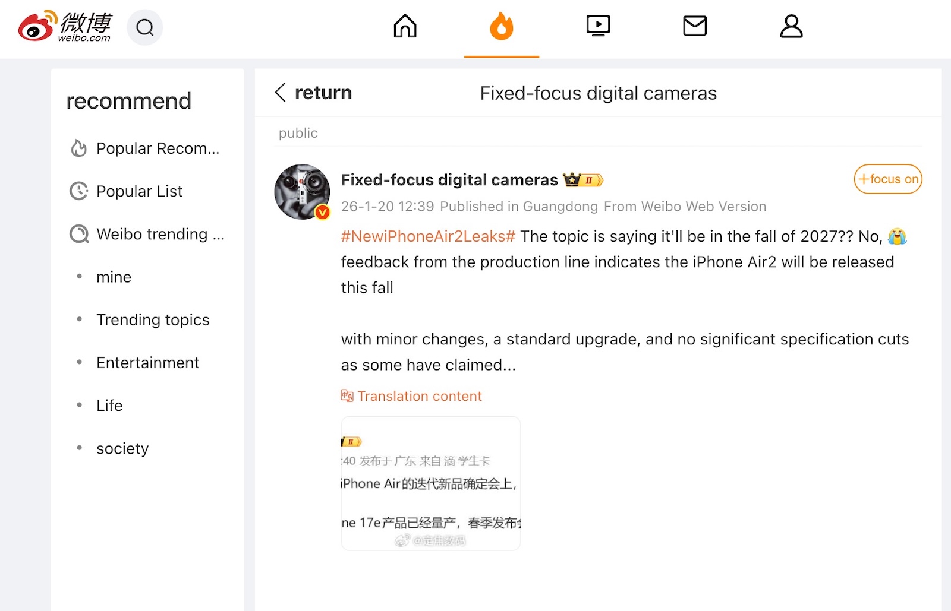Open the messages envelope icon
Screen dimensions: 951x611
coord(694,26)
